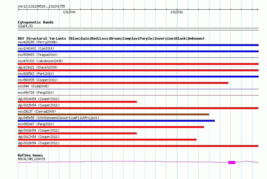
Task: Click the 131201k ruler tick label
Action: (x=177, y=12)
